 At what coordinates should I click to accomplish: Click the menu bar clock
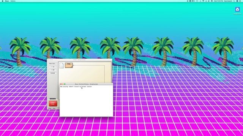pos(219,1)
